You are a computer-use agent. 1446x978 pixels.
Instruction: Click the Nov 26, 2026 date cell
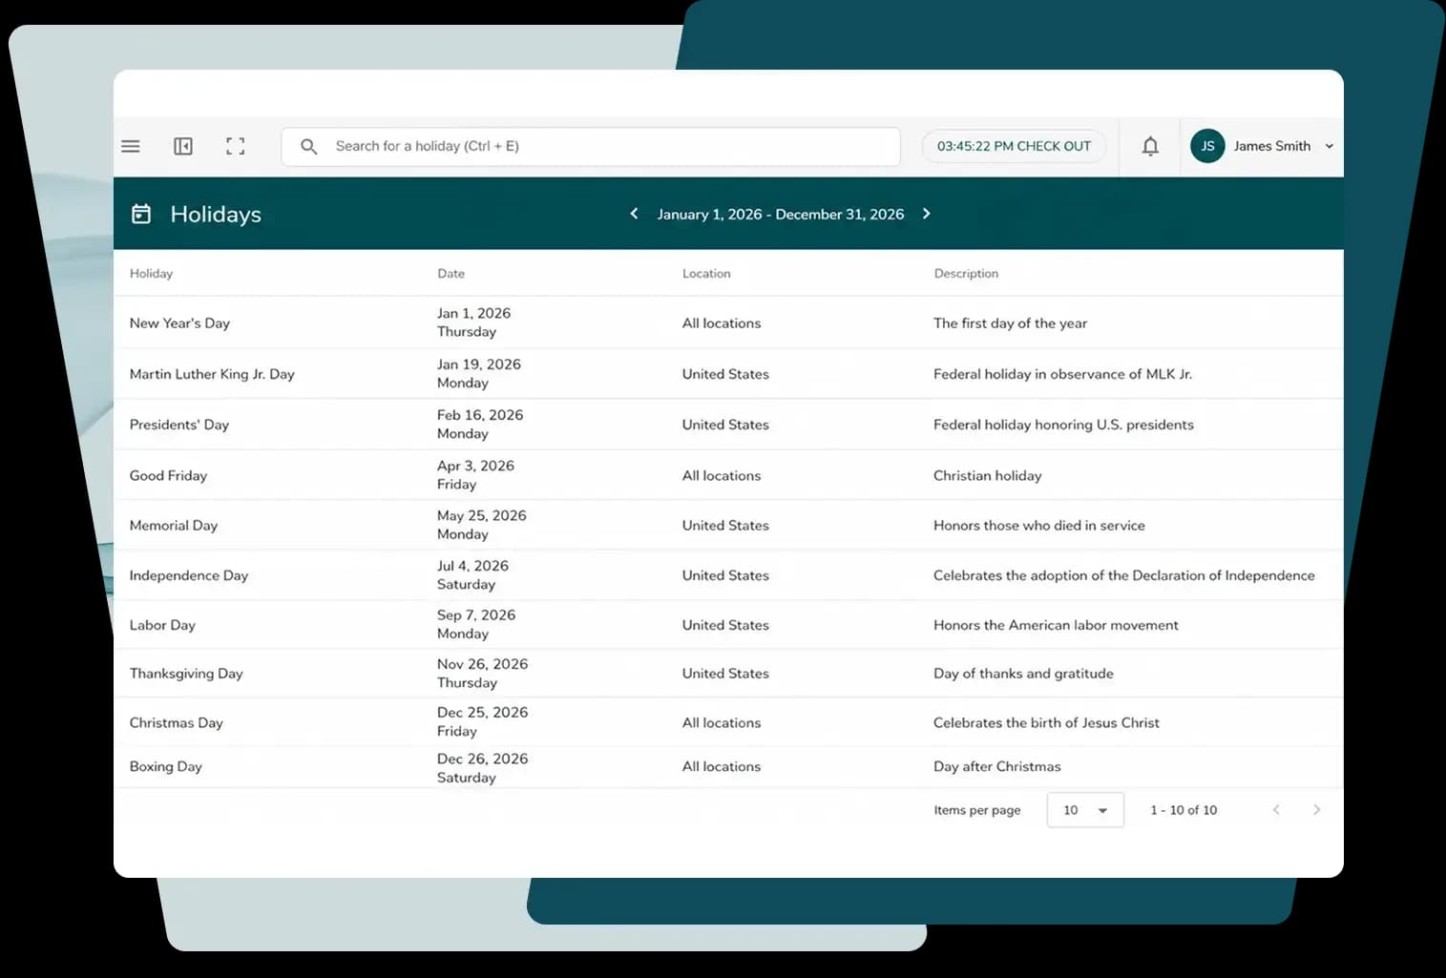482,674
